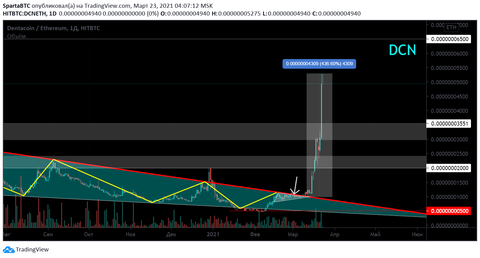Click the 0.00000001000 axis price tick
This screenshot has width=480, height=258.
[x=449, y=197]
